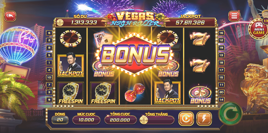Spin the reels with green button
268x133 pixels.
coord(231,114)
